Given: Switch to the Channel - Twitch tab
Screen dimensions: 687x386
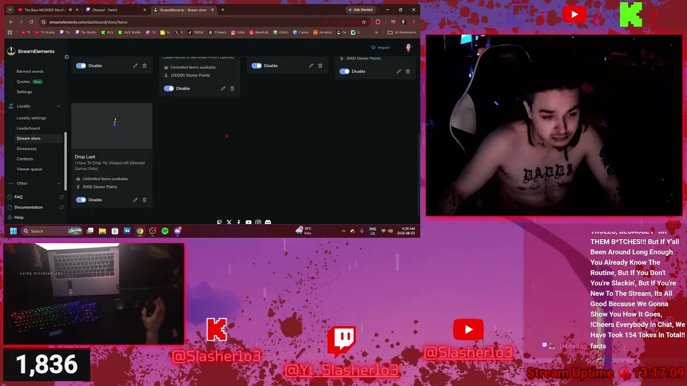Looking at the screenshot, I should click(115, 10).
